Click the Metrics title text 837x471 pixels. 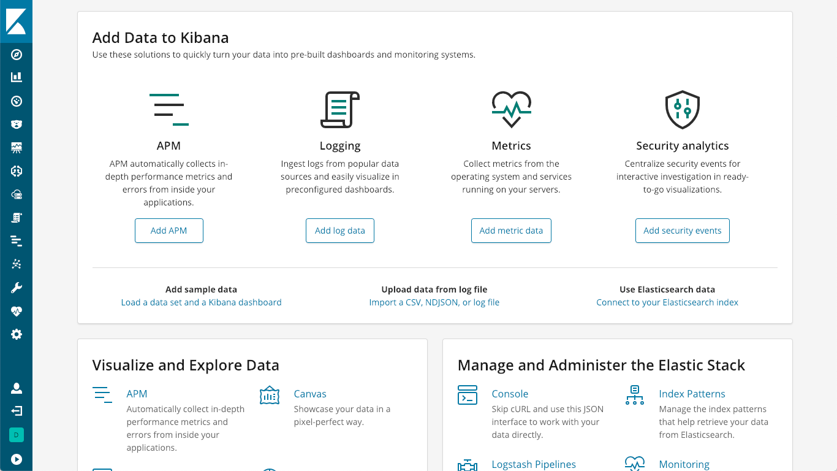coord(512,146)
